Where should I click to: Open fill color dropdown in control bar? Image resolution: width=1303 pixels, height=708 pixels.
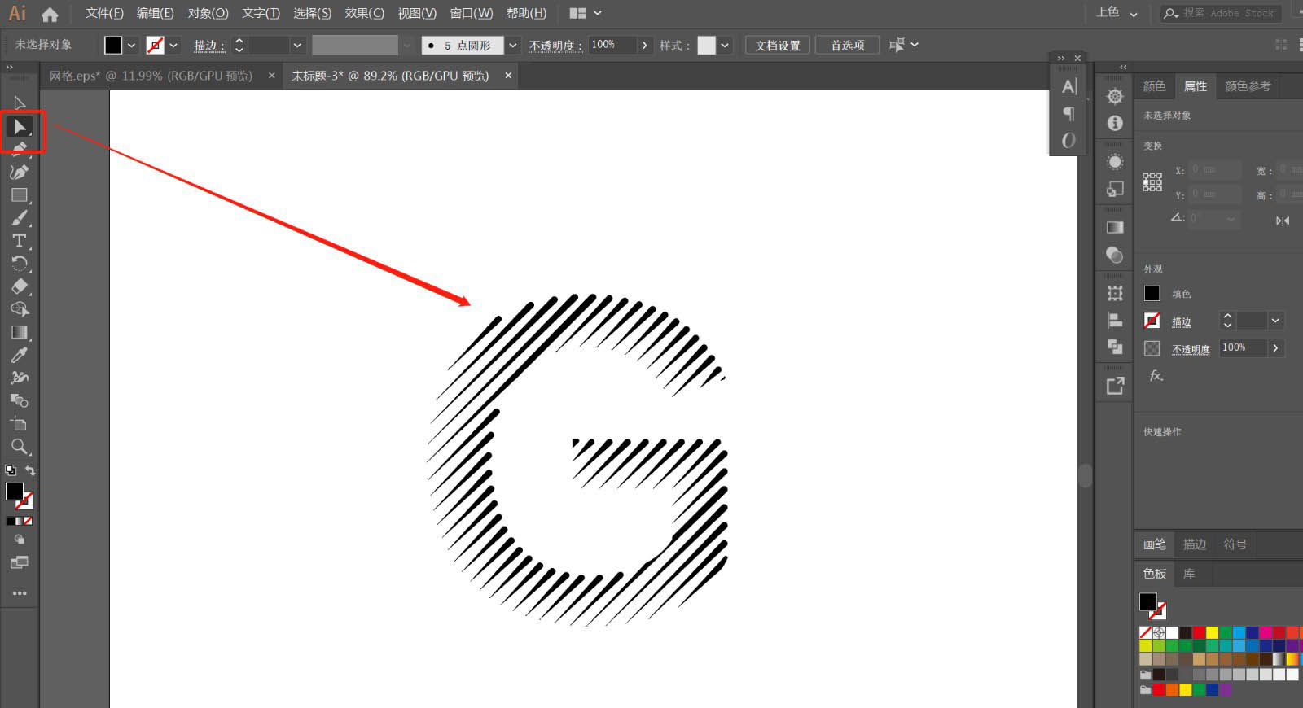[x=131, y=46]
